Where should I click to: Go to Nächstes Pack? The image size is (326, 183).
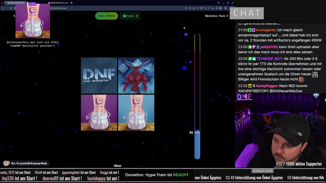point(216,16)
